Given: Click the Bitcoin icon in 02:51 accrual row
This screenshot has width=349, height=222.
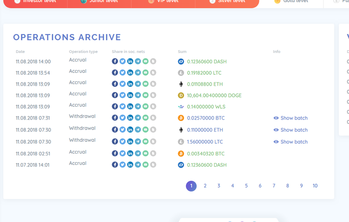Looking at the screenshot, I should pyautogui.click(x=181, y=154).
